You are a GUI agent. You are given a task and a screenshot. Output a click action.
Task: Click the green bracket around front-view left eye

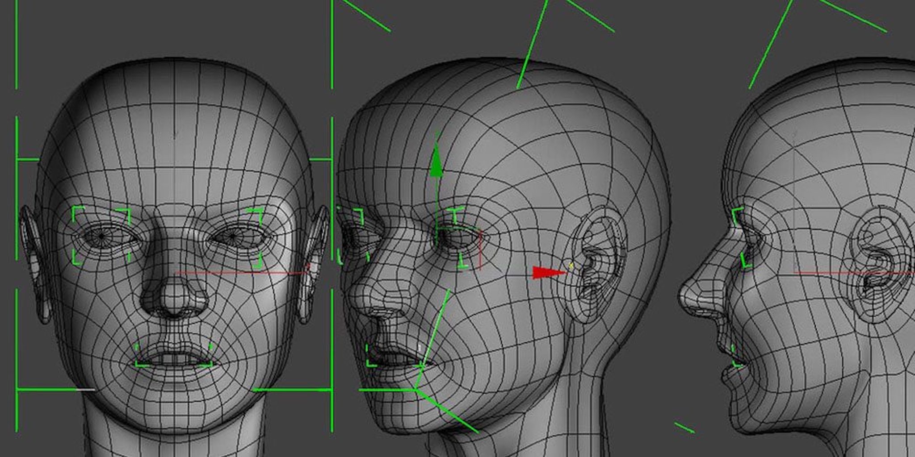[101, 236]
